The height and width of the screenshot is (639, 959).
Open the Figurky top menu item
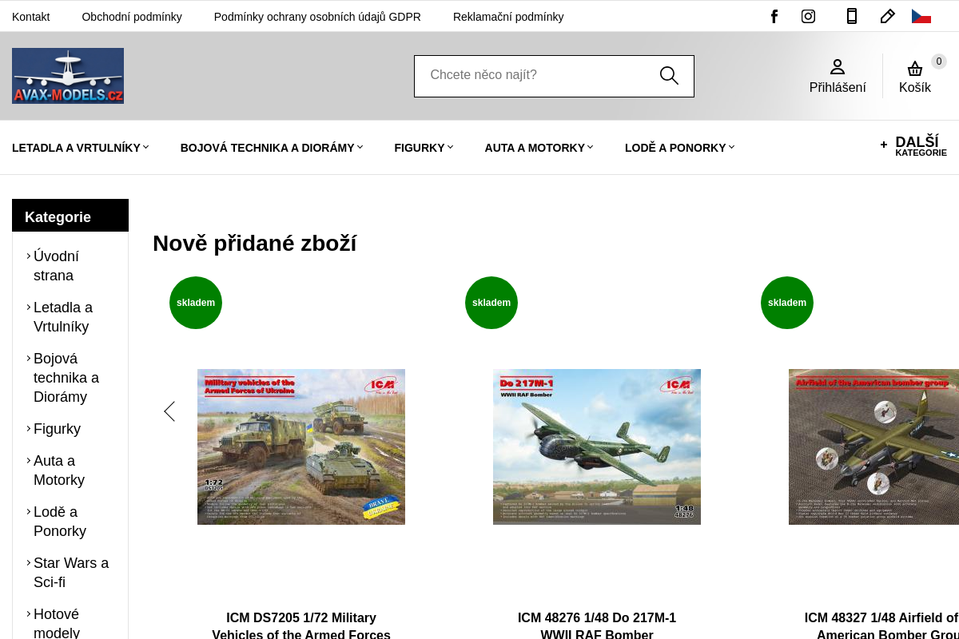coord(424,148)
